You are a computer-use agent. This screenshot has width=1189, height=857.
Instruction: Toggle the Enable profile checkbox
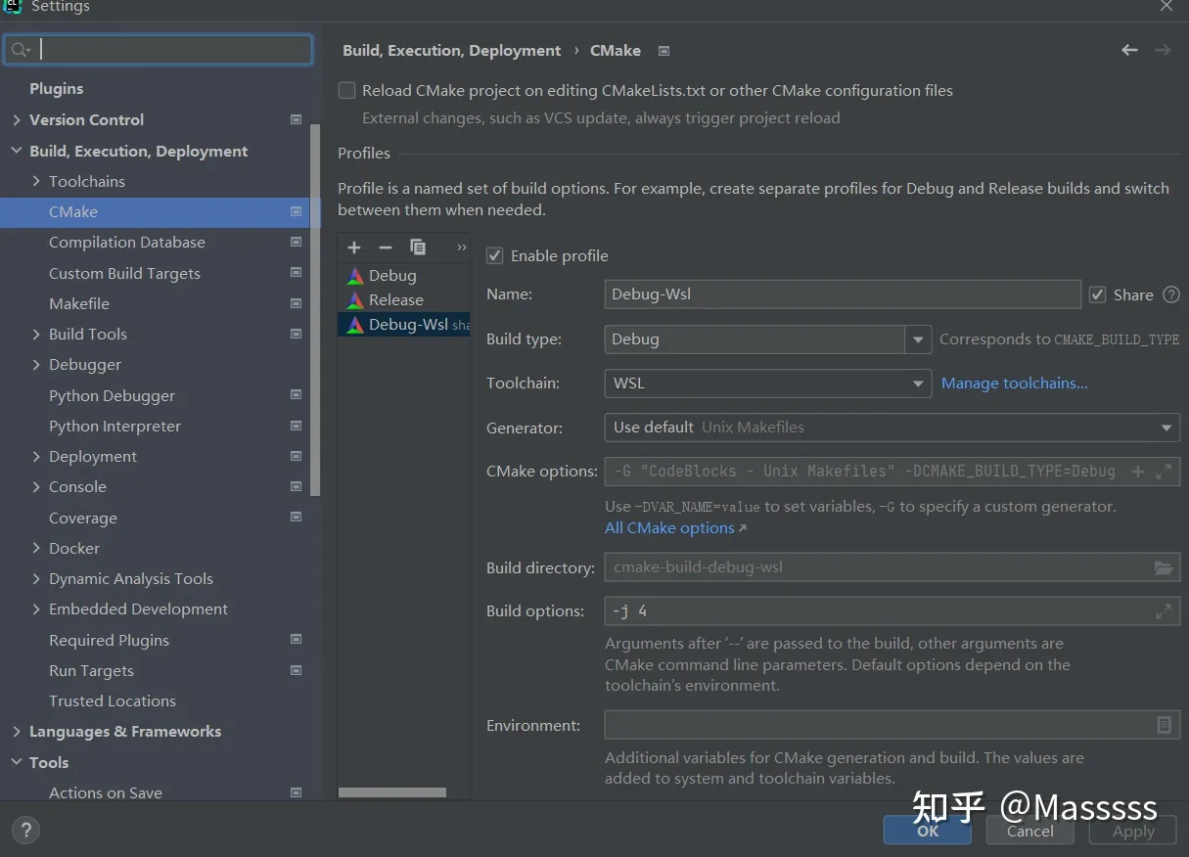495,255
